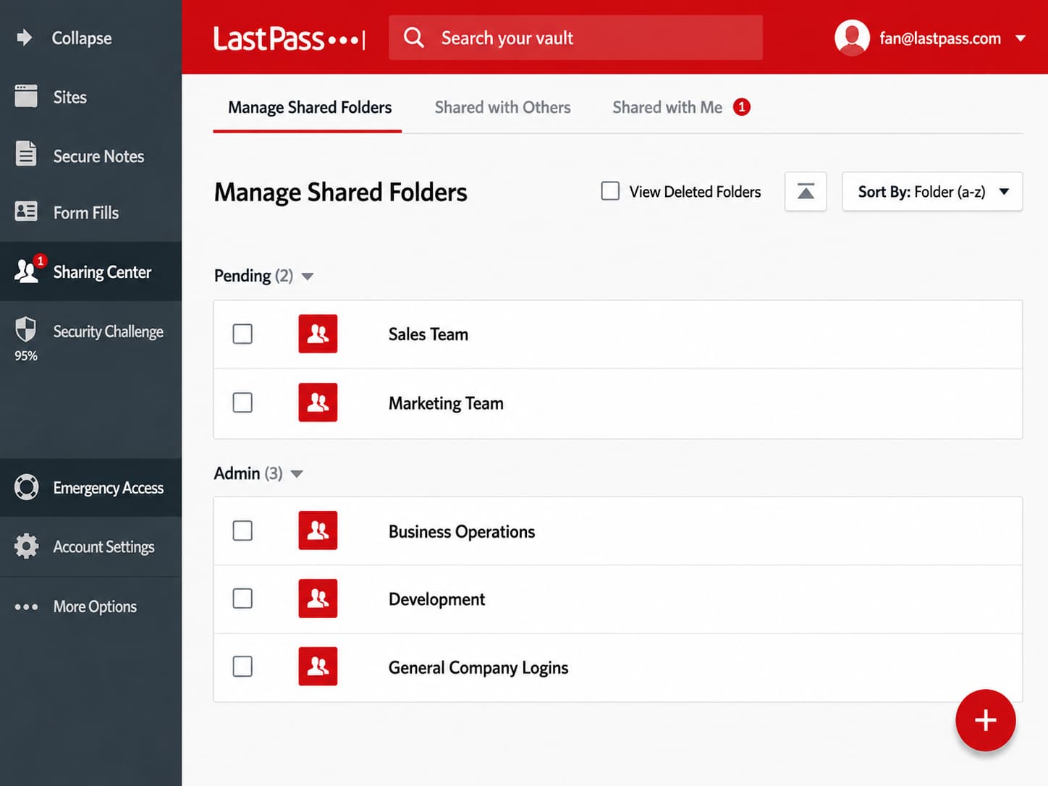Click the LastPass logo

tap(288, 38)
